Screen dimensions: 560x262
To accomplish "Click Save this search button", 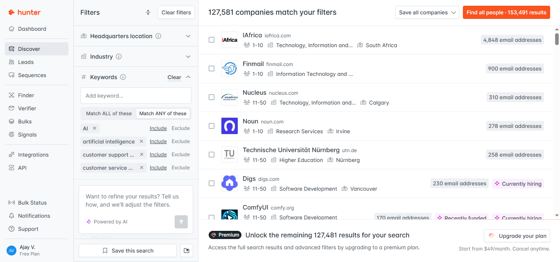I will (127, 251).
